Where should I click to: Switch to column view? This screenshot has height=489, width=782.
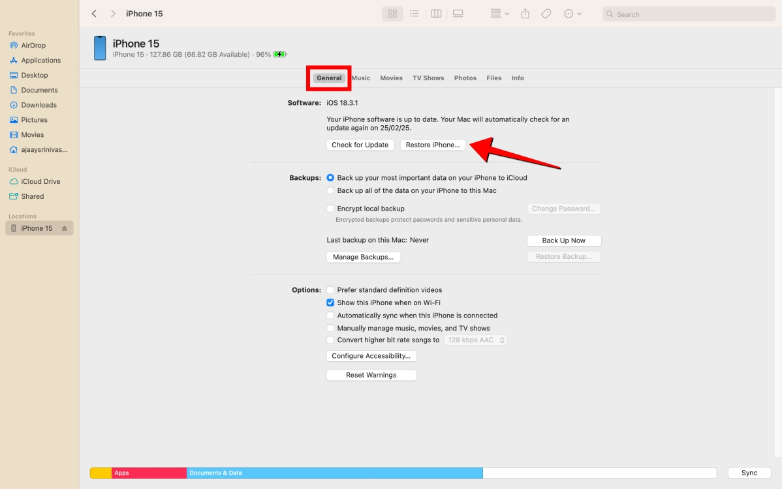[436, 14]
